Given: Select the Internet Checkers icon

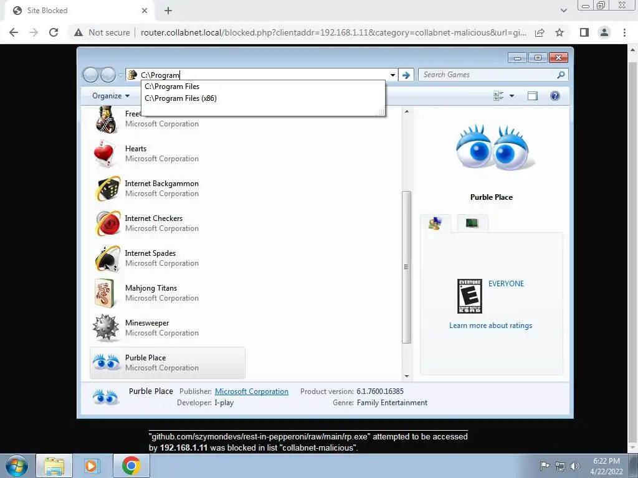Looking at the screenshot, I should click(x=107, y=223).
